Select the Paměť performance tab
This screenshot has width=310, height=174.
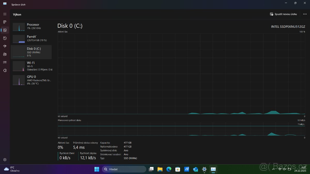[x=31, y=38]
